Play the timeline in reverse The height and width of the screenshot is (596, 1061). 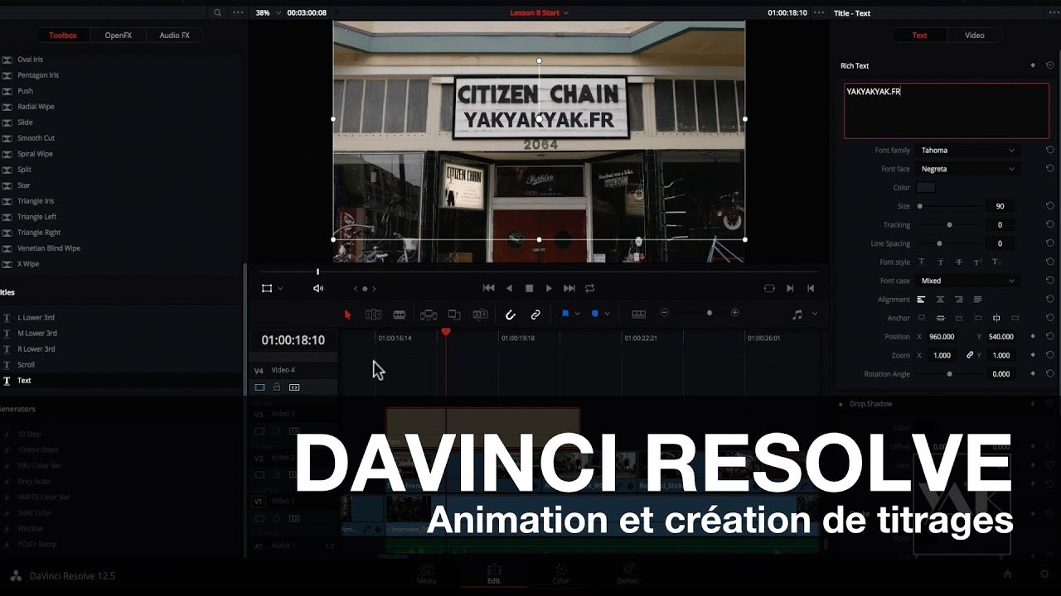[509, 288]
